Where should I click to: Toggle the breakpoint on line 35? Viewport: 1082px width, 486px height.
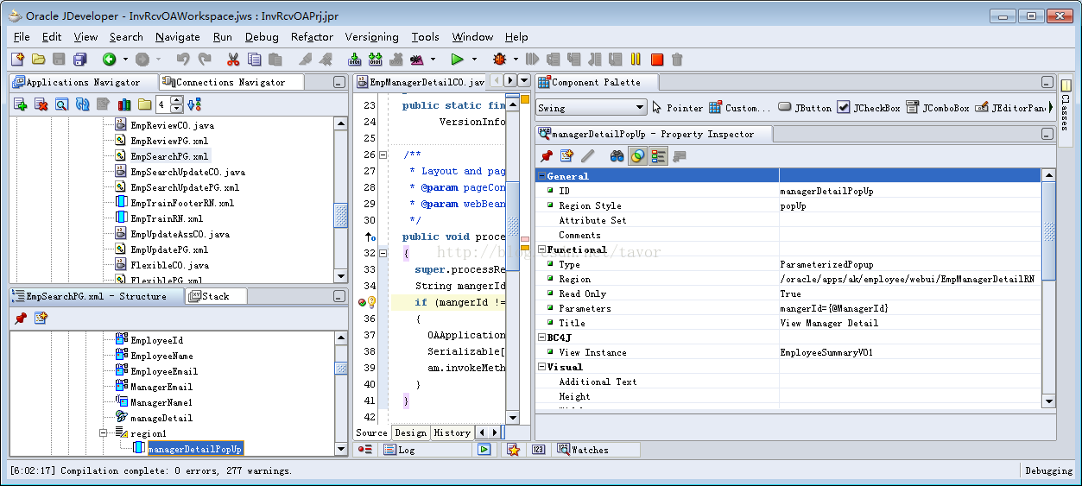363,302
